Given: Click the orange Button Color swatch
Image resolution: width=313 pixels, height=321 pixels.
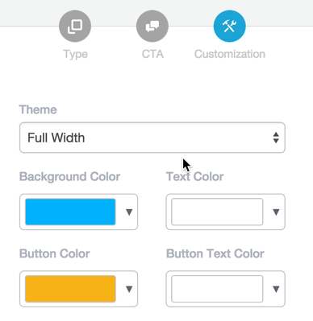Looking at the screenshot, I should point(70,289).
